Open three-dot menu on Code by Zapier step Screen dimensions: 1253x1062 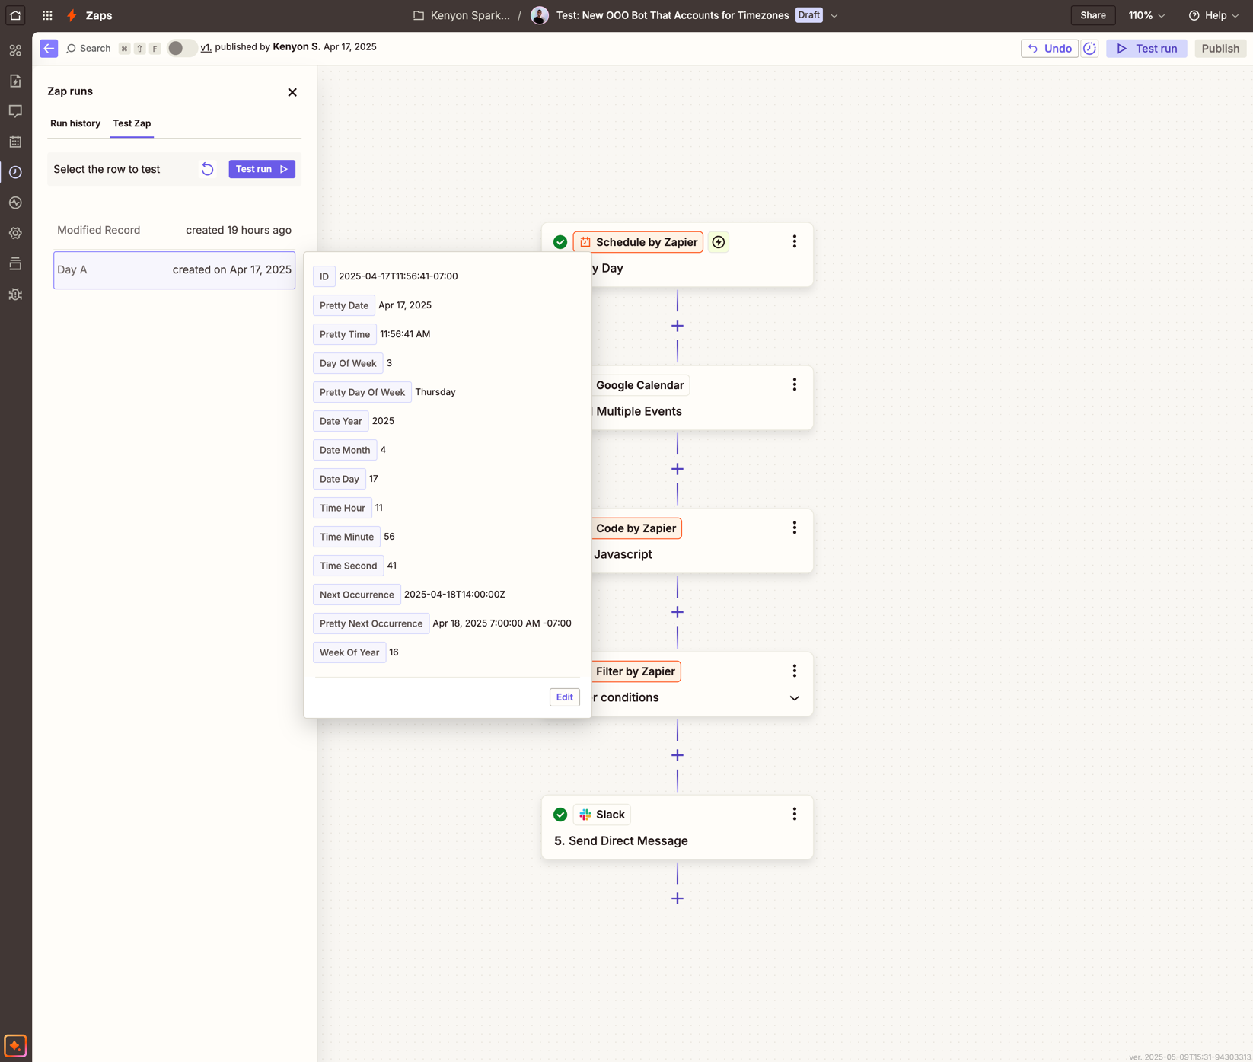pyautogui.click(x=794, y=528)
